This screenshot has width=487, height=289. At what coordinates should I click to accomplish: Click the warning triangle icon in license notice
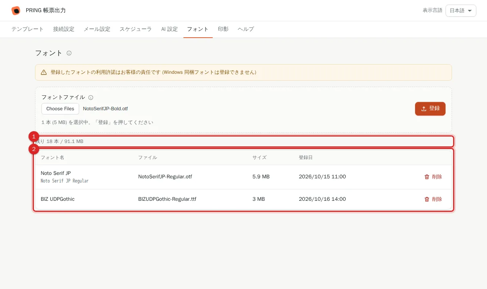(x=44, y=72)
